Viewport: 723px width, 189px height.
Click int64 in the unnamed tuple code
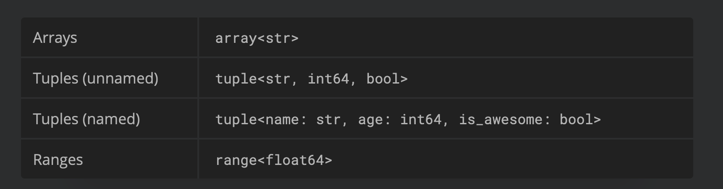[x=328, y=79]
